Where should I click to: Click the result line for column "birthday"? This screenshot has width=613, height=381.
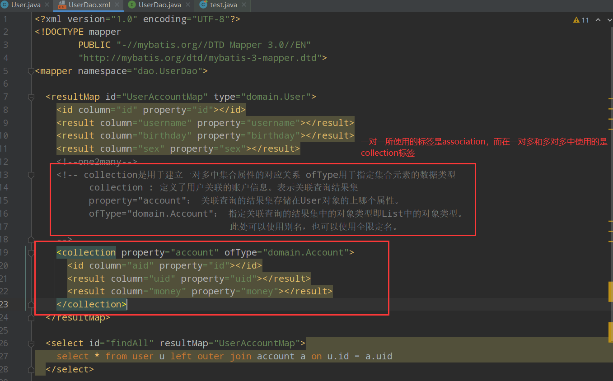coord(206,135)
